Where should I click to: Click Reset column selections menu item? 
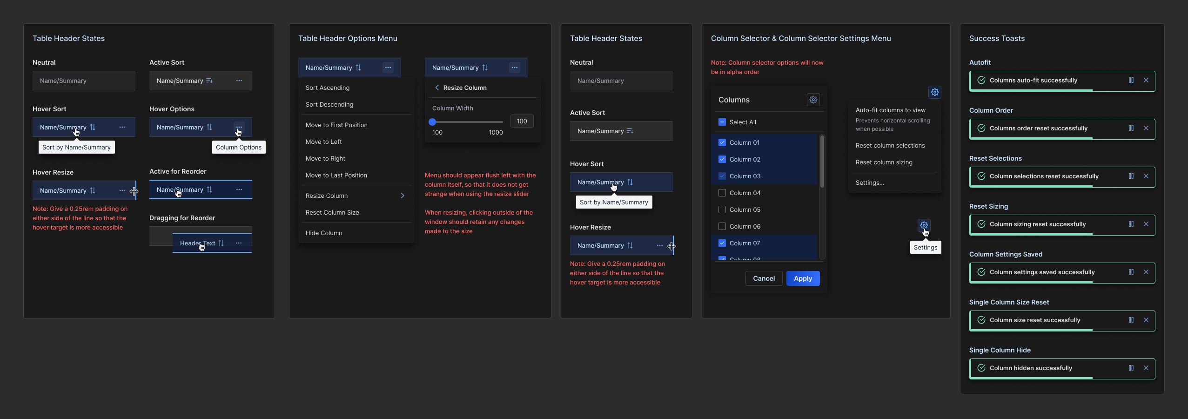[890, 146]
